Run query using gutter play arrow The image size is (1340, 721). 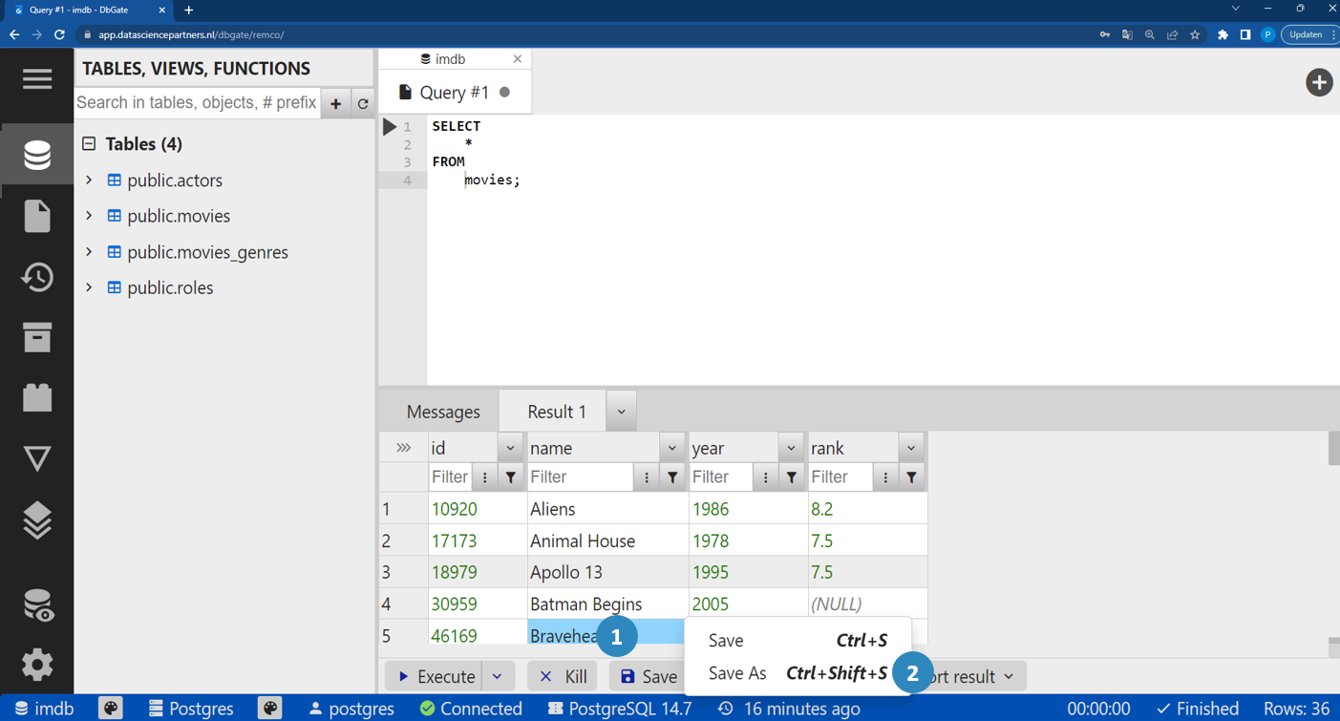[390, 126]
